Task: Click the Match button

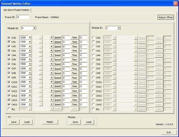Action: pos(50,122)
